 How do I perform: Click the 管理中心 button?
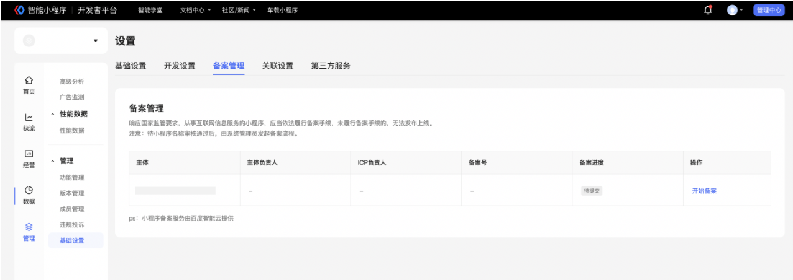769,10
